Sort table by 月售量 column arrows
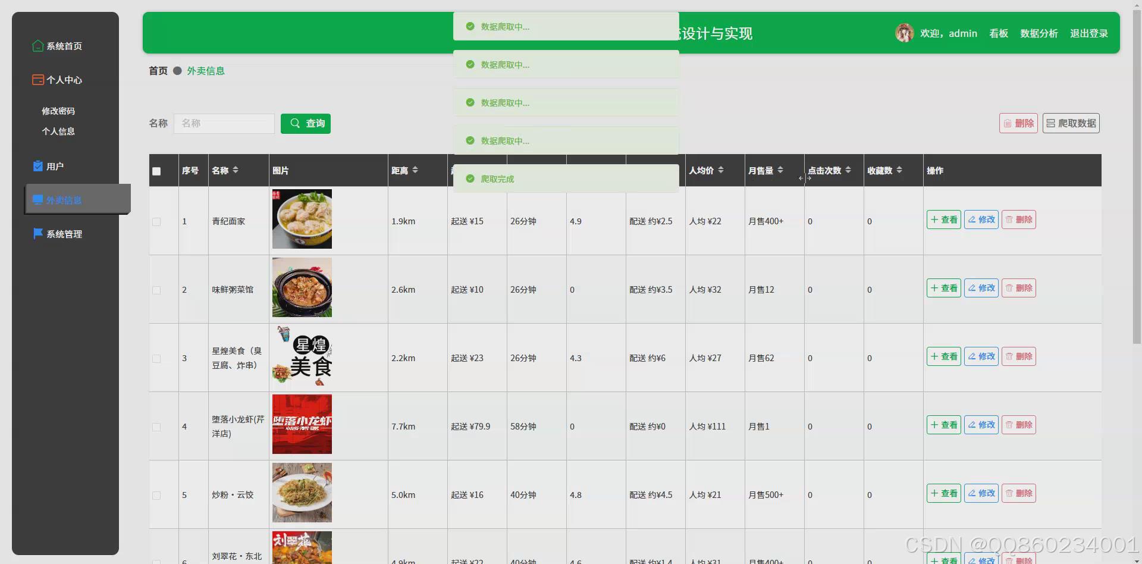Screen dimensions: 1142x564 click(x=780, y=170)
